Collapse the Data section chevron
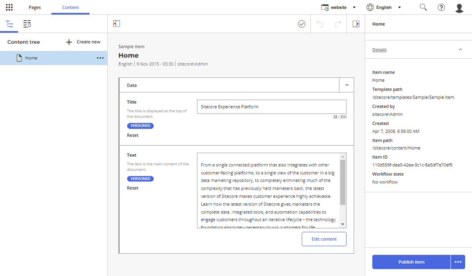This screenshot has height=276, width=472. (x=347, y=85)
